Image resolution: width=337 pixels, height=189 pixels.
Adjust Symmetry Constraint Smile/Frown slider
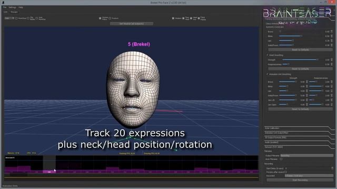click(x=286, y=45)
